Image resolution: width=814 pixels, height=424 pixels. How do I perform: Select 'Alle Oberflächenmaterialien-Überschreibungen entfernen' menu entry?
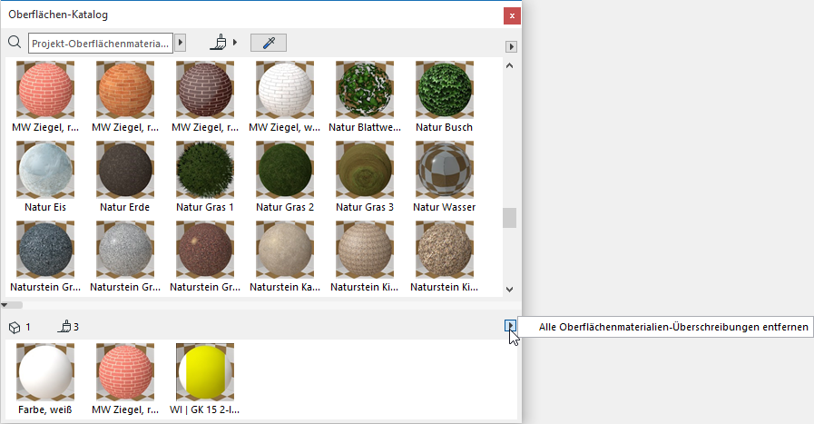click(672, 327)
